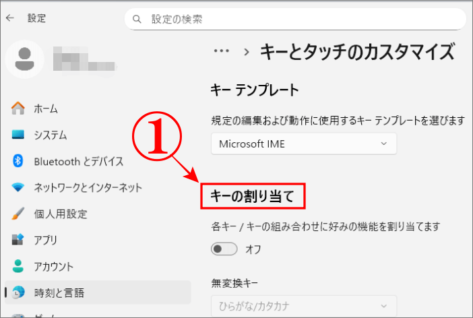Click the 時刻と言語 globe clock icon

click(18, 292)
